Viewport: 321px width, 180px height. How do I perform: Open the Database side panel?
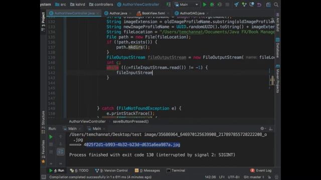click(x=277, y=48)
